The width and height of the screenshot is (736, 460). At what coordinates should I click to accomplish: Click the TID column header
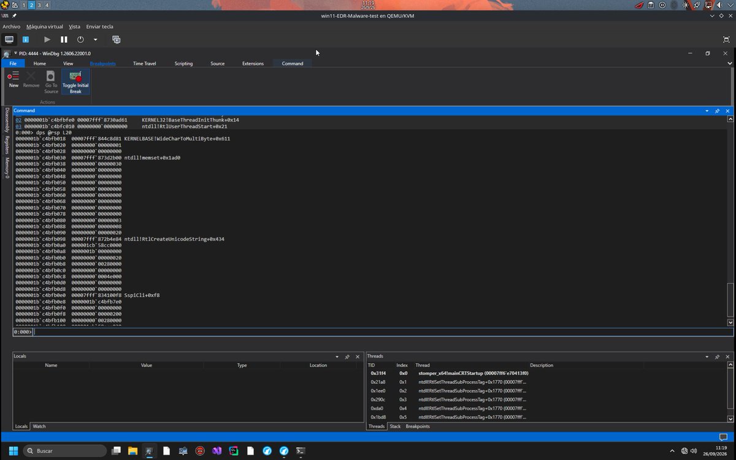[x=371, y=365]
